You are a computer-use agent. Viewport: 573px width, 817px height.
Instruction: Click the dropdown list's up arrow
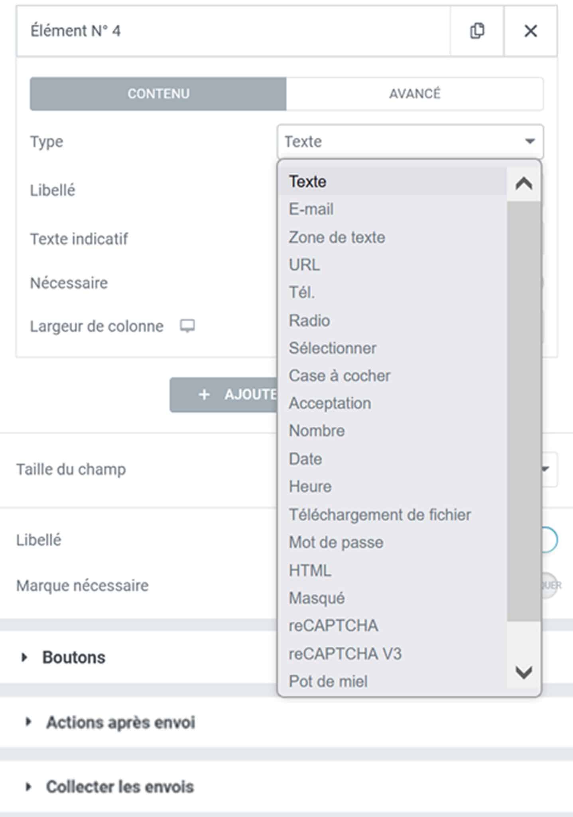tap(524, 184)
